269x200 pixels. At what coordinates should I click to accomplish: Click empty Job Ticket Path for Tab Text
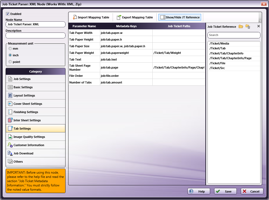pyautogui.click(x=179, y=59)
